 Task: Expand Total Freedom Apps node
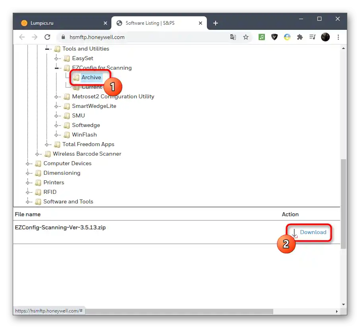coord(47,144)
